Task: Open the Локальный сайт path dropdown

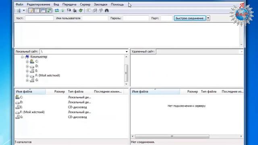Action: pyautogui.click(x=127, y=52)
